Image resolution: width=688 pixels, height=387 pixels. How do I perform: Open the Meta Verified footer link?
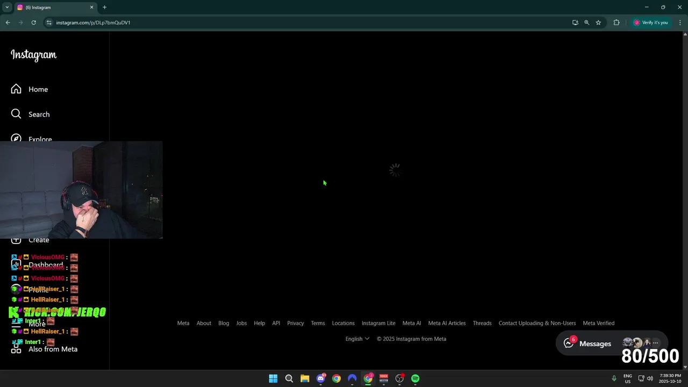tap(599, 323)
